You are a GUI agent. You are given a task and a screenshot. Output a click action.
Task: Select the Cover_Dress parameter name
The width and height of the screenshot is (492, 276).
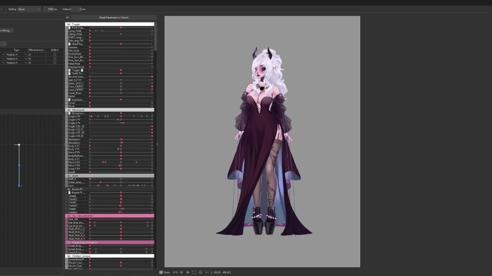pyautogui.click(x=75, y=93)
